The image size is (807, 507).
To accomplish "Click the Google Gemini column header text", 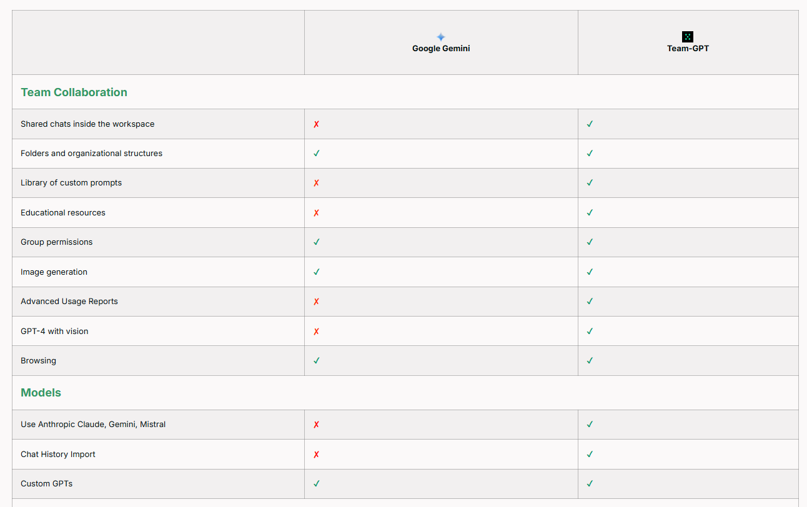I will click(x=441, y=49).
